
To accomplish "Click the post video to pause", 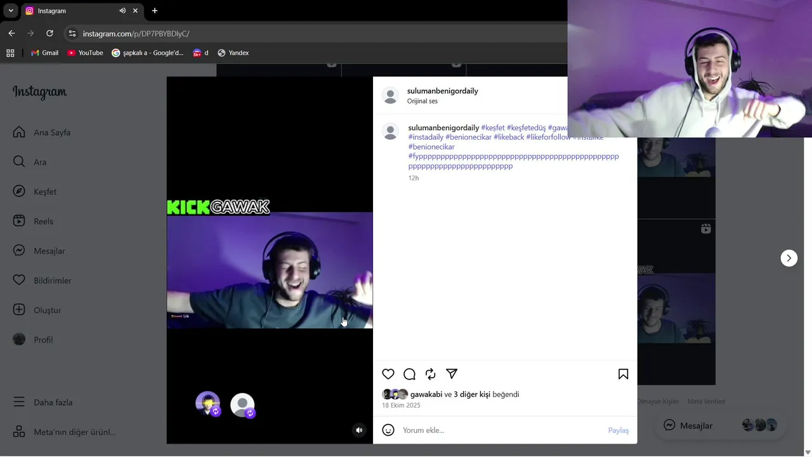I will (x=270, y=260).
